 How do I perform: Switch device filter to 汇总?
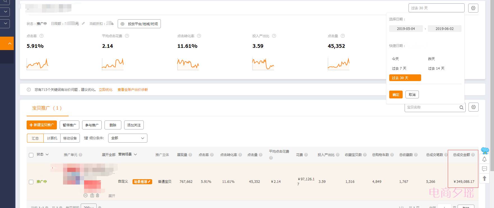(x=35, y=138)
